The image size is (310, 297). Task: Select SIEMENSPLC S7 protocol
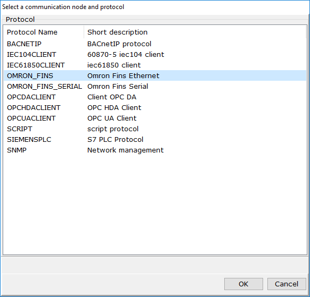[155, 140]
